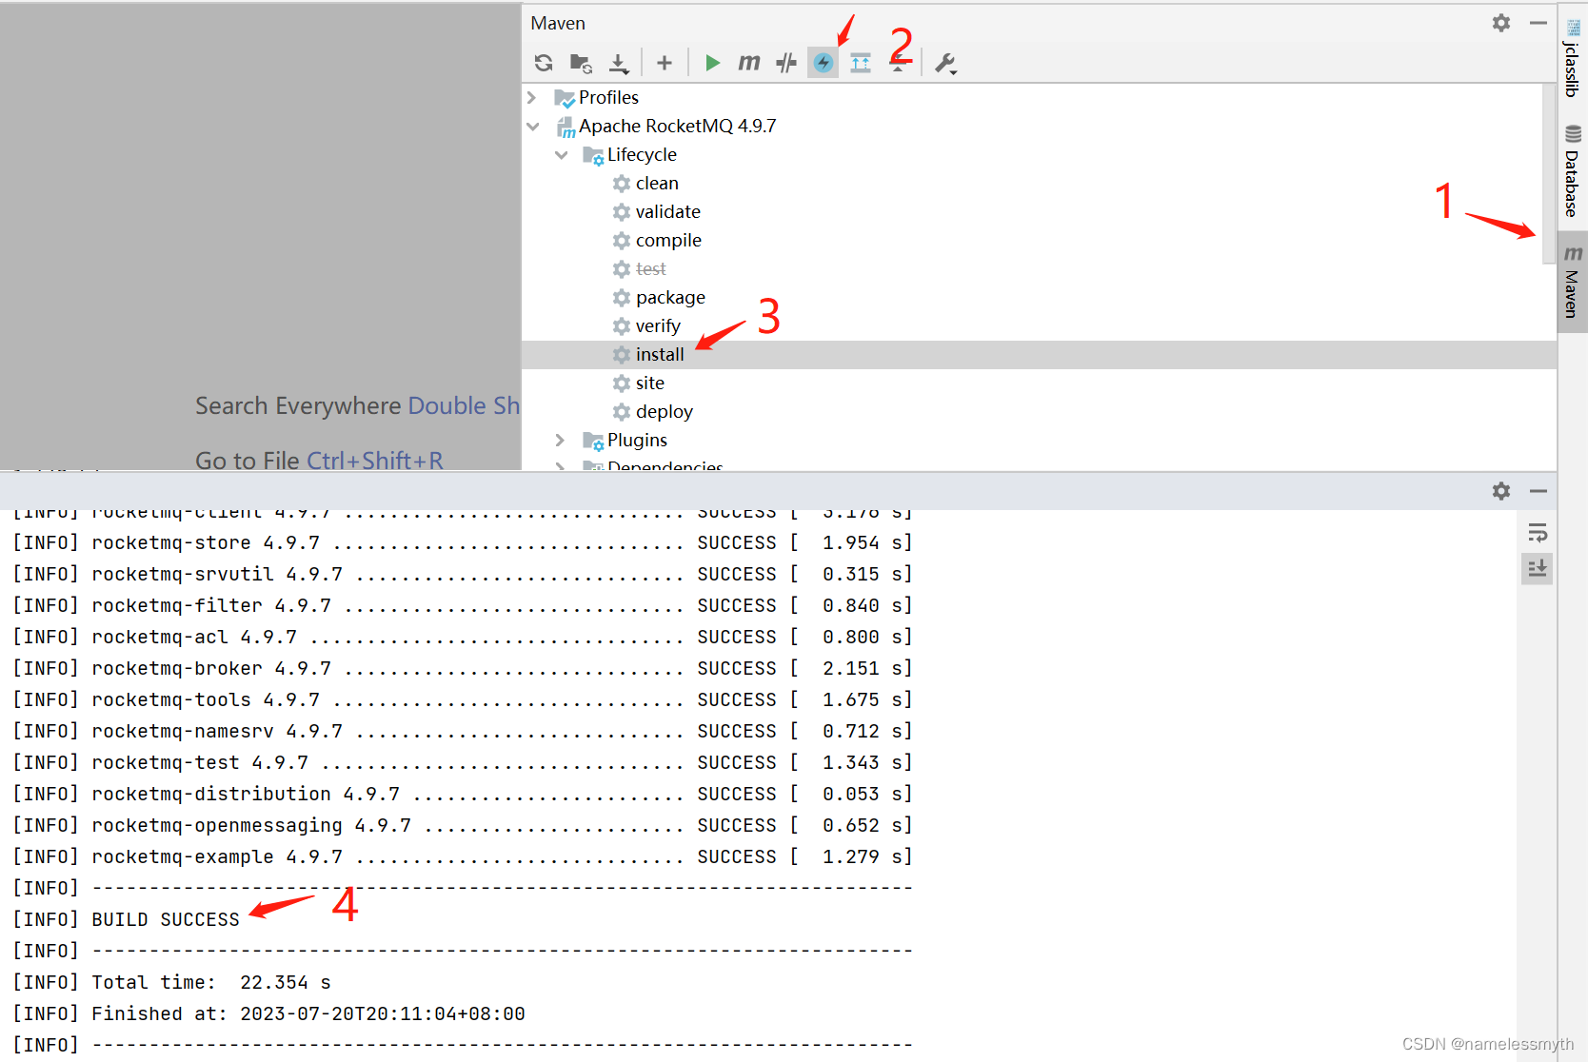Toggle offline mode icon
This screenshot has width=1588, height=1062.
pyautogui.click(x=786, y=63)
